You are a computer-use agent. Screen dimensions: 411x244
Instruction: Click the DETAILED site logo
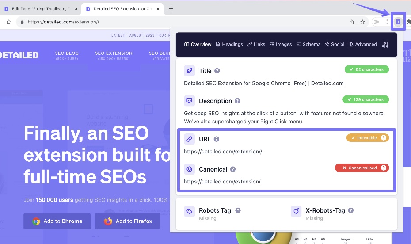coord(19,55)
